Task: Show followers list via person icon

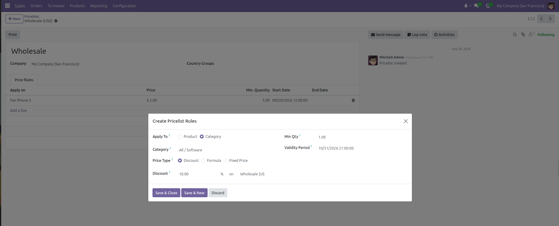Action: pos(531,34)
